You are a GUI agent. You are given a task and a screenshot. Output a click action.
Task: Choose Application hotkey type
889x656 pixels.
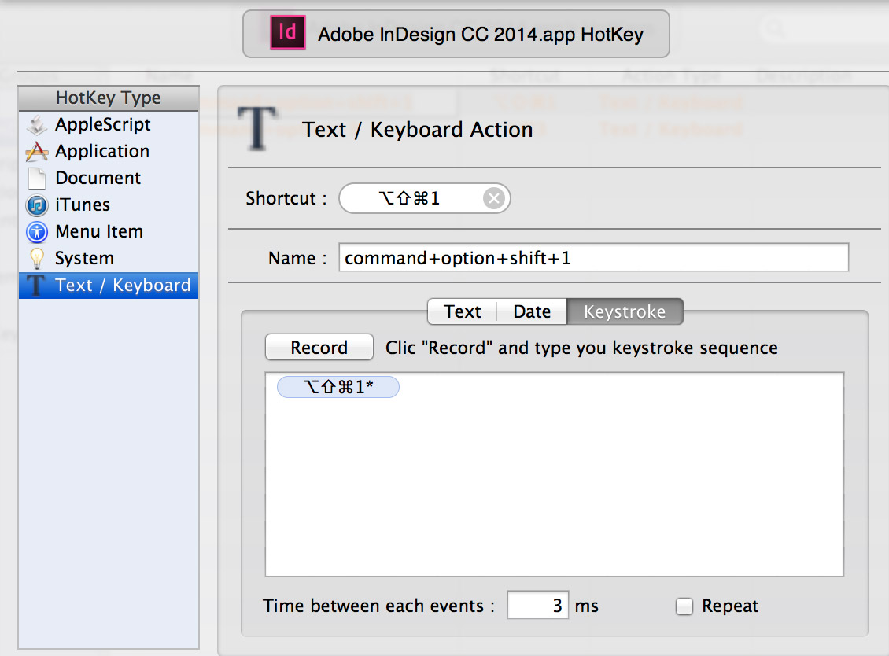pyautogui.click(x=109, y=151)
